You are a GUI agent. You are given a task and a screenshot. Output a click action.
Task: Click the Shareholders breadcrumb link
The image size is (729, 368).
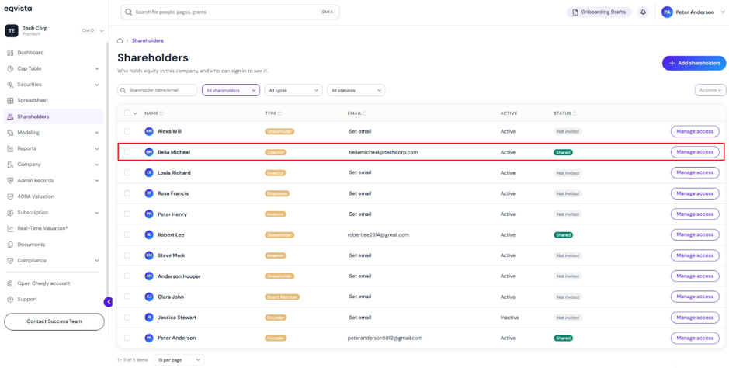(x=148, y=41)
